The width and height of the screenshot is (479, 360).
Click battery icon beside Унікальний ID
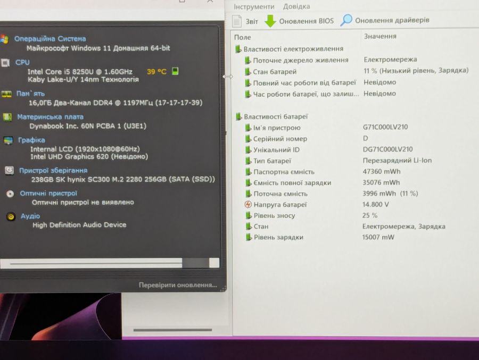click(x=248, y=149)
